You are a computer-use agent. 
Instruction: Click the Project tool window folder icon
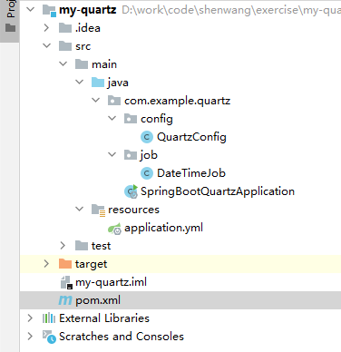11,28
